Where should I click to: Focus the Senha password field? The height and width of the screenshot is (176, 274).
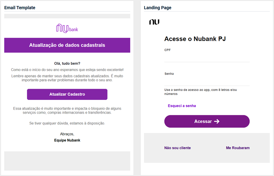pyautogui.click(x=207, y=82)
